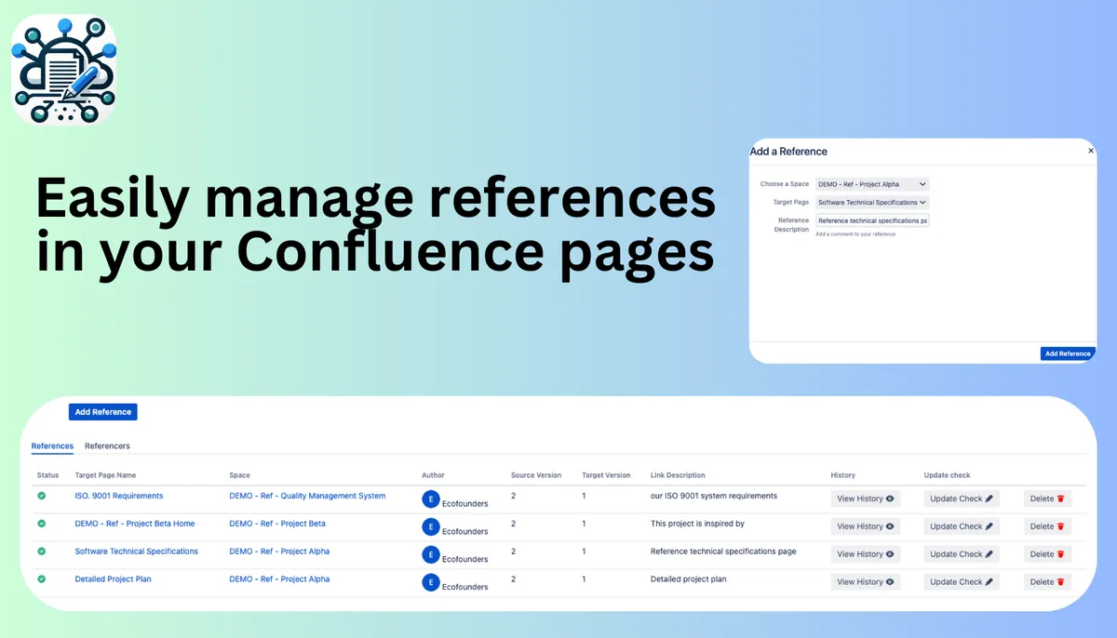Click the Target Page Name column header
Viewport: 1117px width, 638px height.
tap(105, 475)
